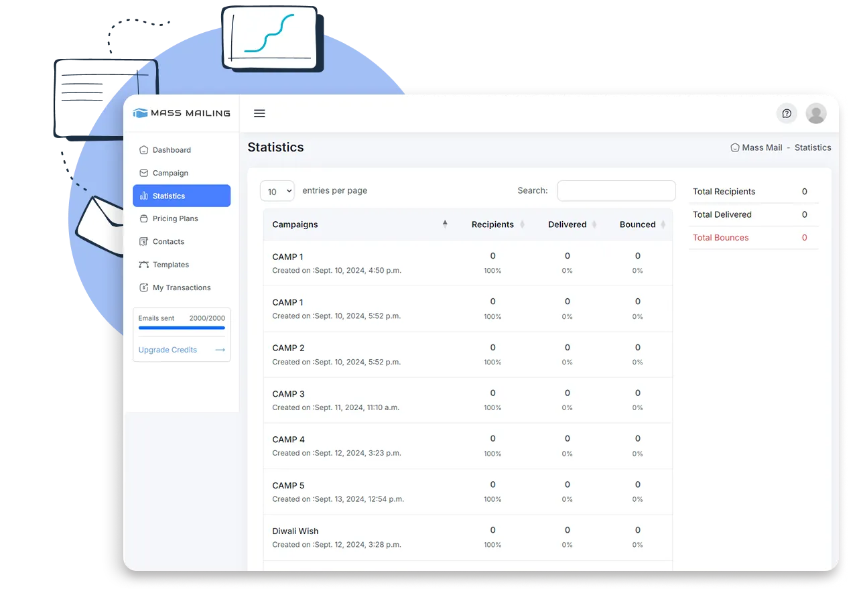
Task: Click the Upgrade Credits link
Action: [168, 350]
